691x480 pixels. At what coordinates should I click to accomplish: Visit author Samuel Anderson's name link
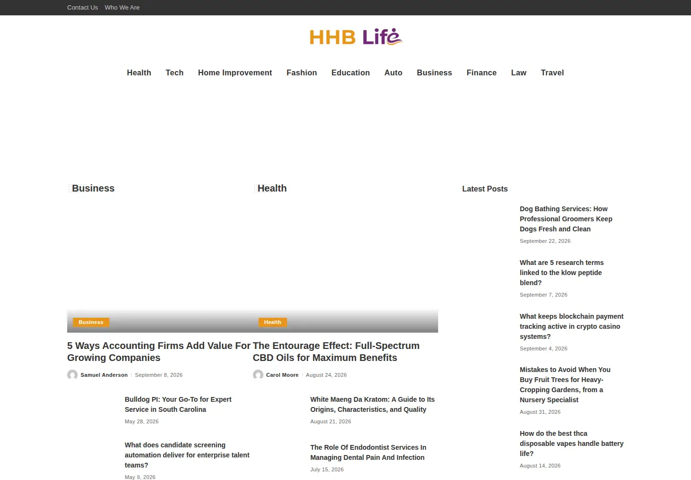click(104, 375)
